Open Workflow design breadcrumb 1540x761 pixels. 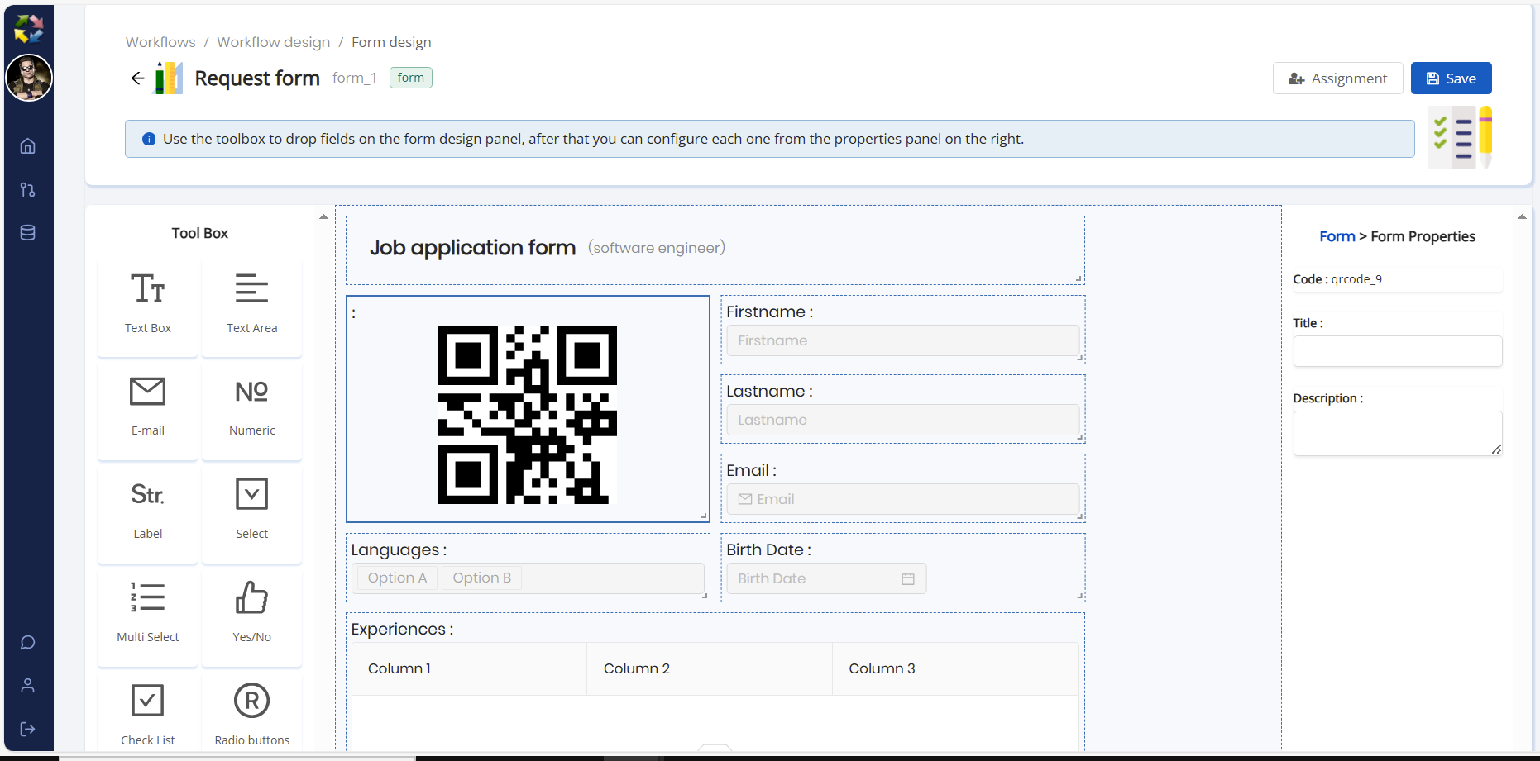click(x=273, y=42)
